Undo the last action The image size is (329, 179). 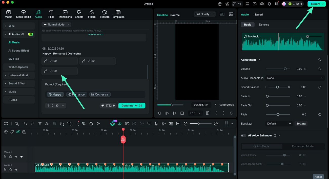(x=25, y=124)
